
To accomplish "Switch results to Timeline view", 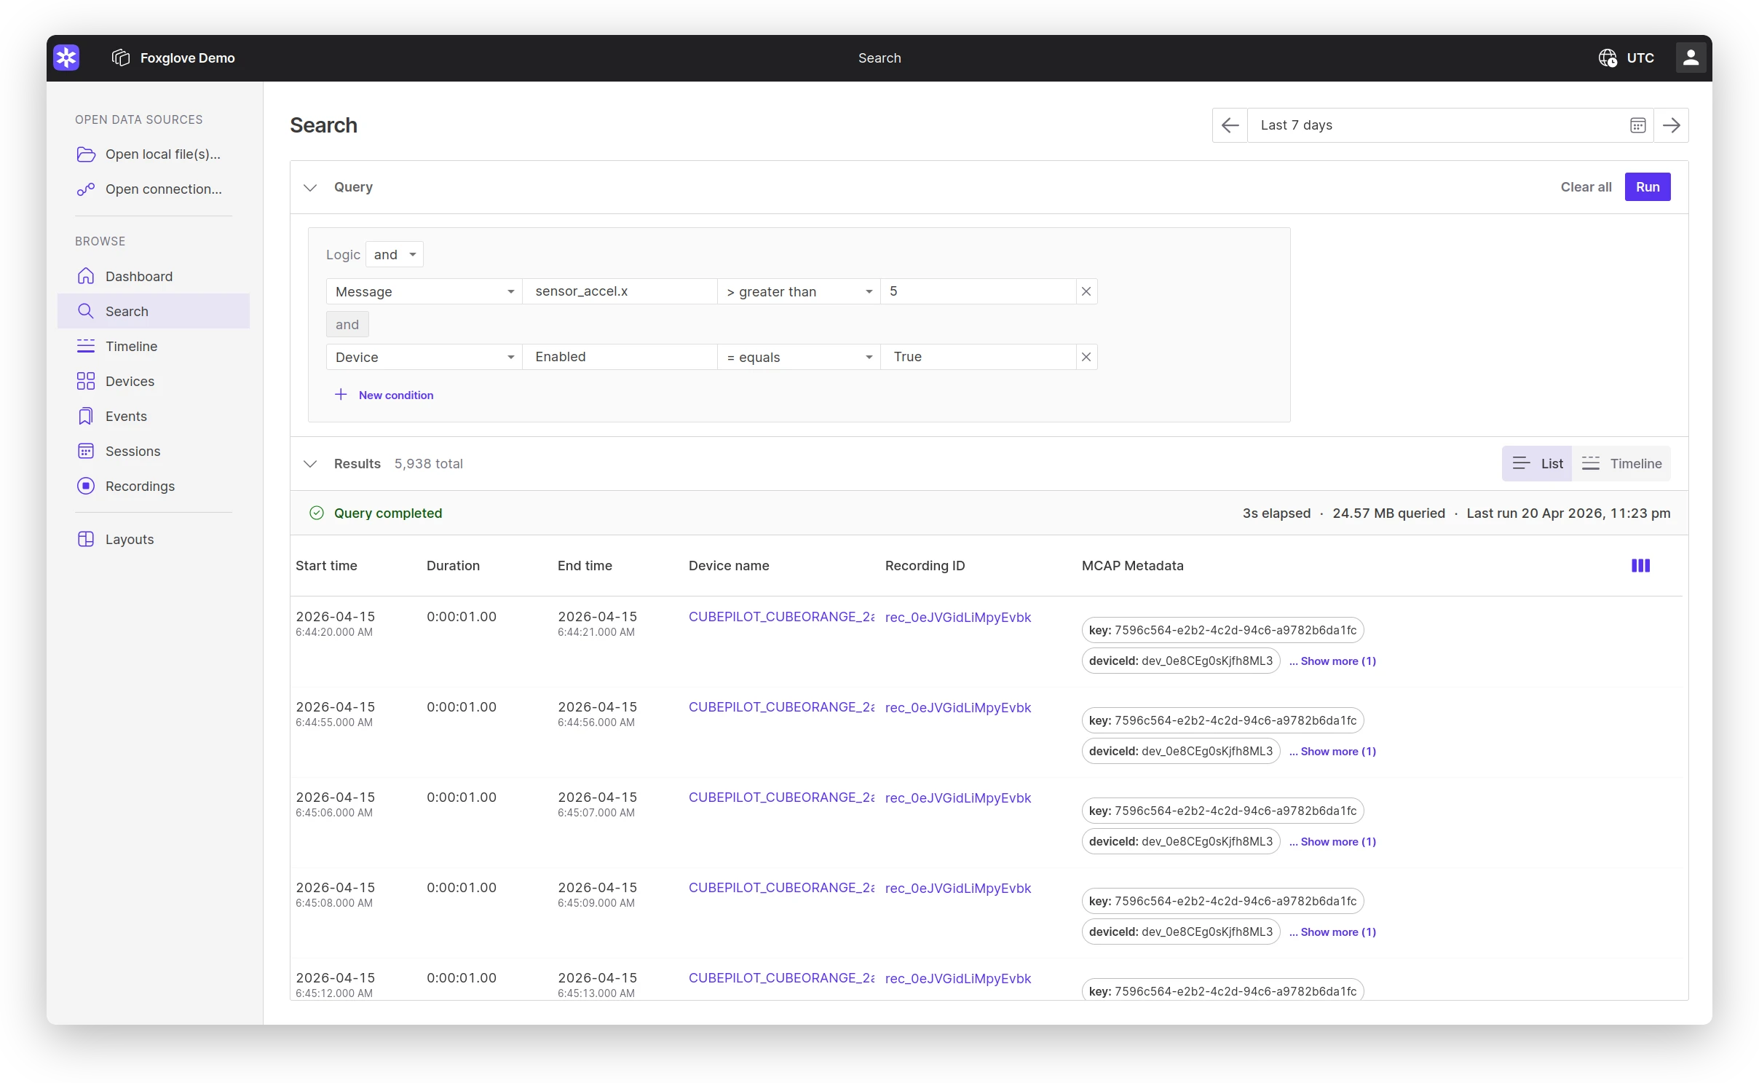I will [x=1623, y=464].
